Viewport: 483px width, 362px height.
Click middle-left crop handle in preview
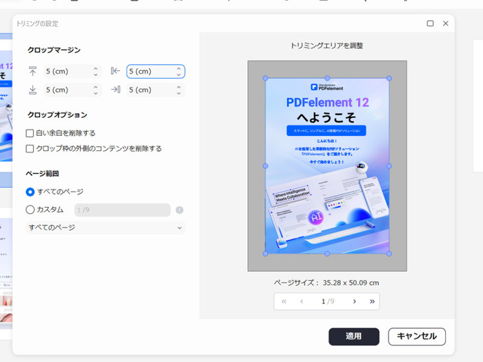pos(265,166)
